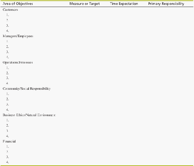The image size is (194, 166).
Task: Click the Time Expectation column header
Action: click(x=124, y=4)
